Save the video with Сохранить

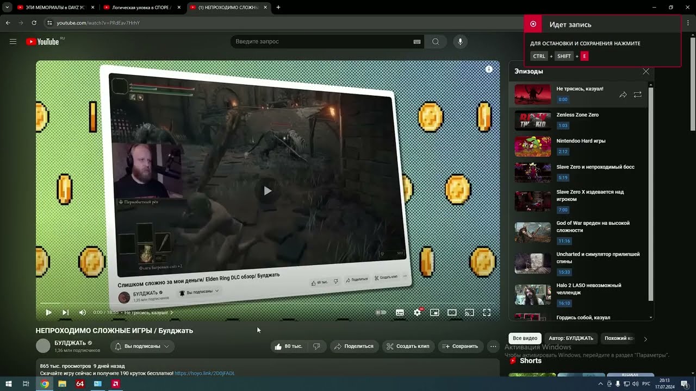click(x=461, y=346)
